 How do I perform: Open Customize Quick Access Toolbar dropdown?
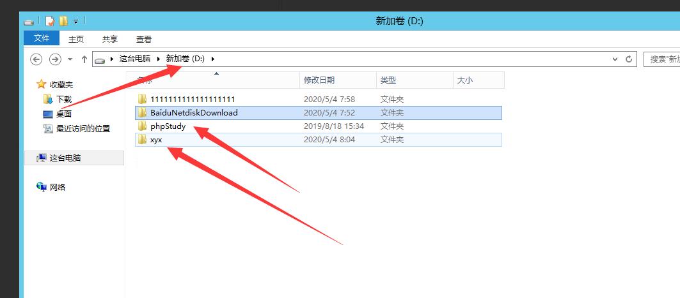point(76,22)
